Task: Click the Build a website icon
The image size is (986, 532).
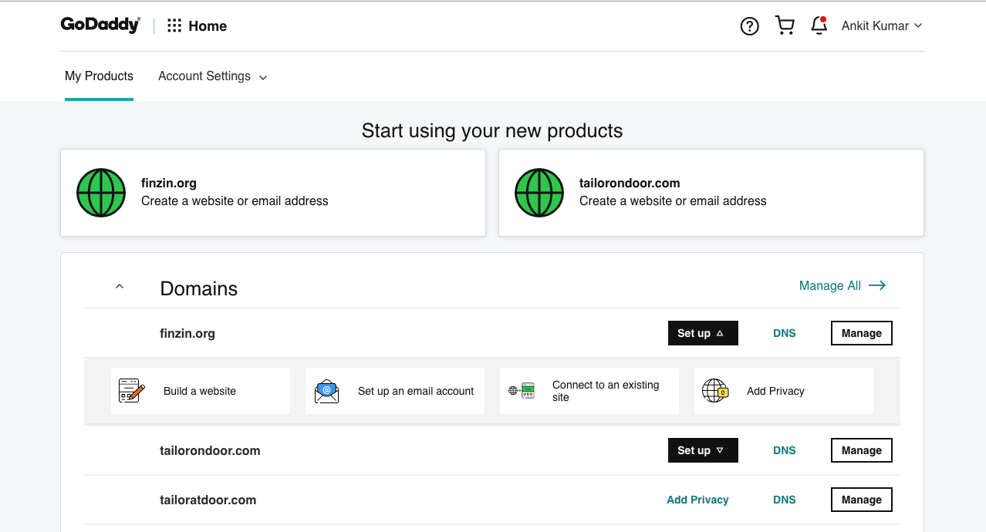Action: (132, 391)
